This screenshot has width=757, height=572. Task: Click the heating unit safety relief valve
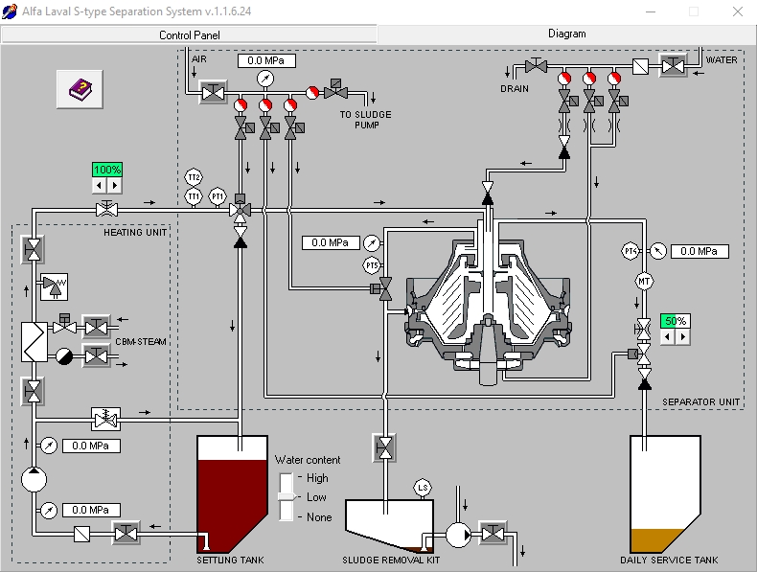click(54, 286)
